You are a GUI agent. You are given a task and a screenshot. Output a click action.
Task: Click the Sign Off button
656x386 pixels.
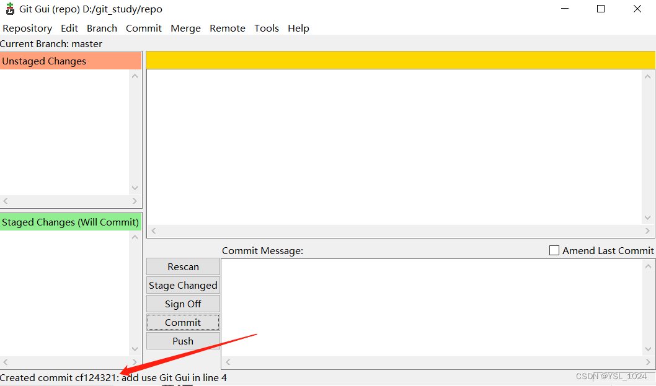point(184,304)
